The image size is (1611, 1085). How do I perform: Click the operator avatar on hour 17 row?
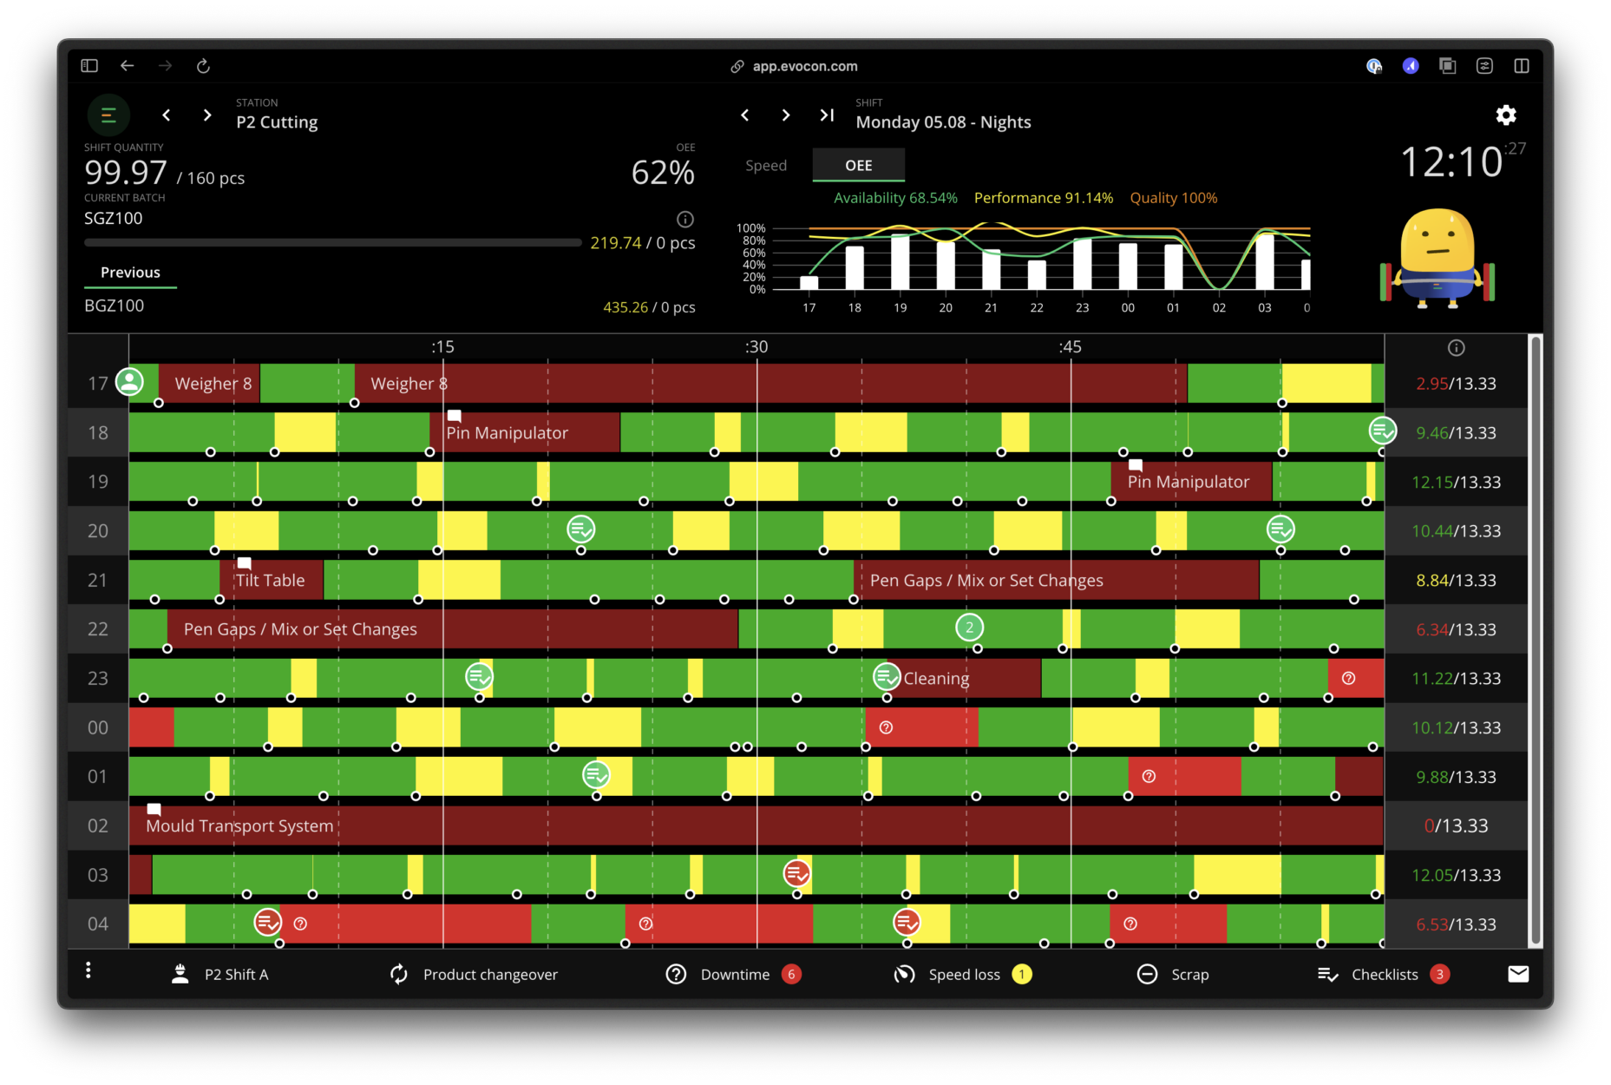click(129, 382)
